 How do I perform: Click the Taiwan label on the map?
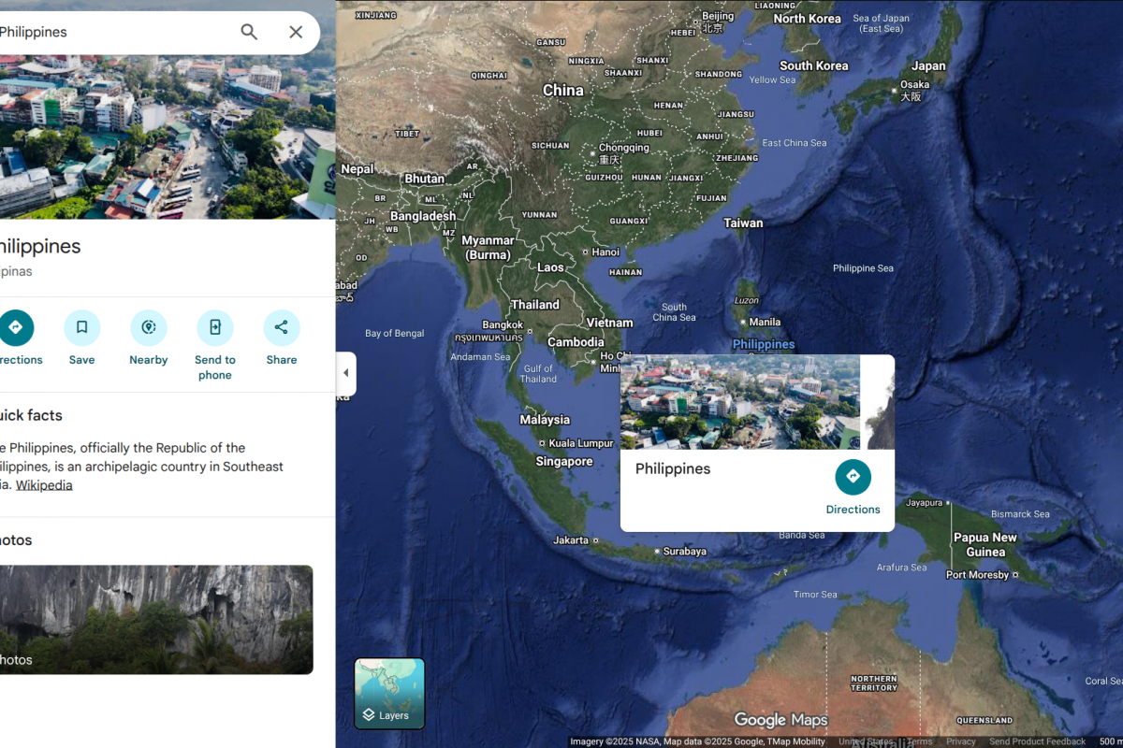click(743, 223)
